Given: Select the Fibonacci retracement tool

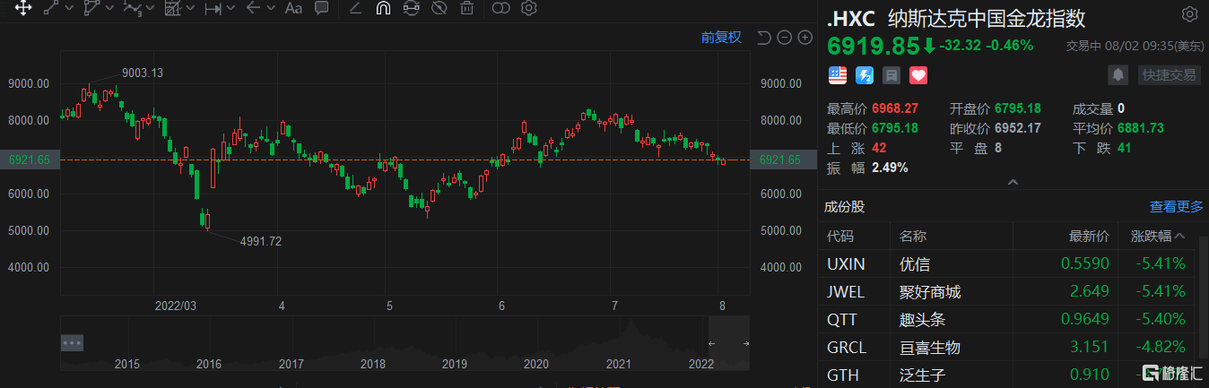Looking at the screenshot, I should pyautogui.click(x=172, y=9).
